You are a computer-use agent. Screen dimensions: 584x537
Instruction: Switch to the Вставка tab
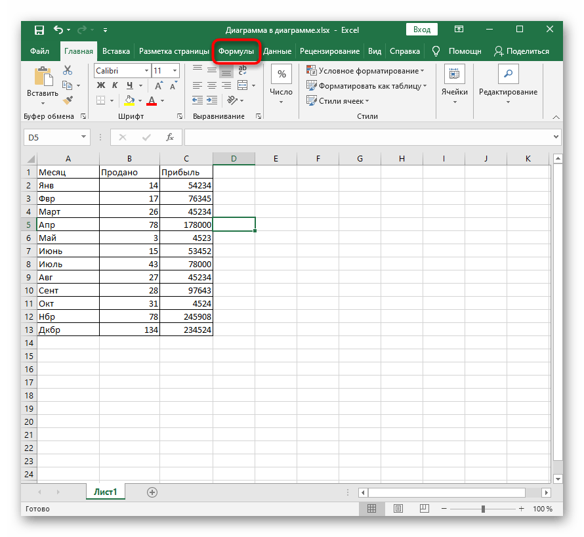click(116, 51)
